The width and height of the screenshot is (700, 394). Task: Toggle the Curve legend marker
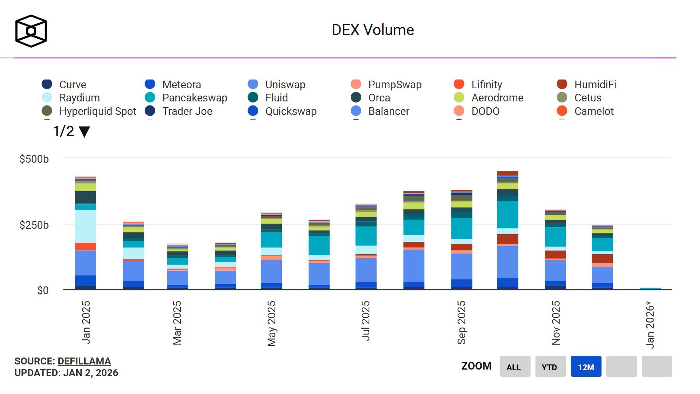pyautogui.click(x=47, y=84)
